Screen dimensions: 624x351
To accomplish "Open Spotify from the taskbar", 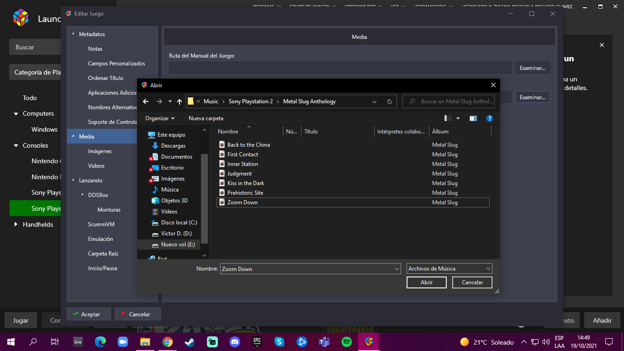I will click(346, 341).
